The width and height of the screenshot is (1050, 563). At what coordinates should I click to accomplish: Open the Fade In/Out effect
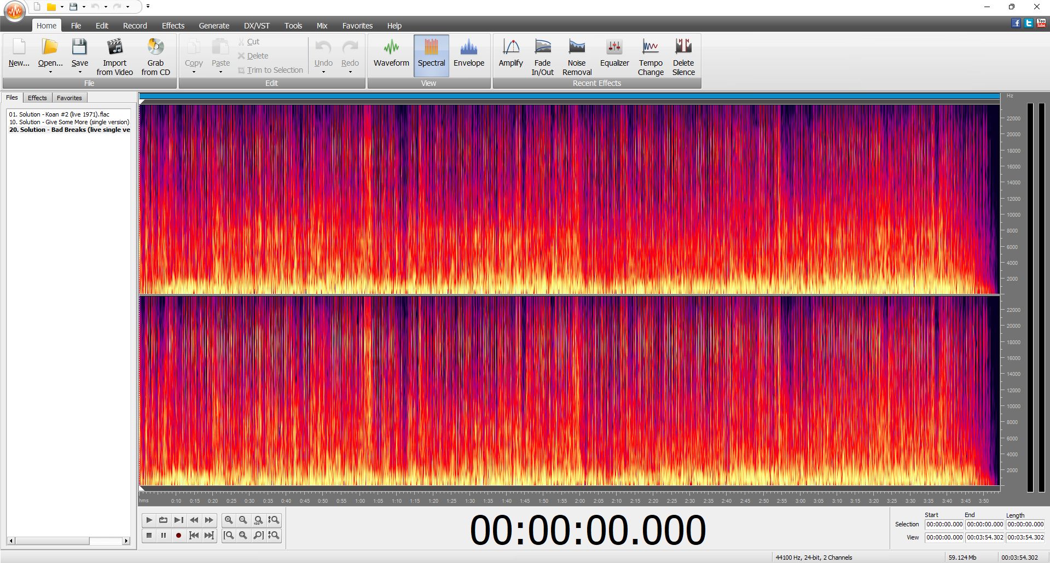(542, 56)
